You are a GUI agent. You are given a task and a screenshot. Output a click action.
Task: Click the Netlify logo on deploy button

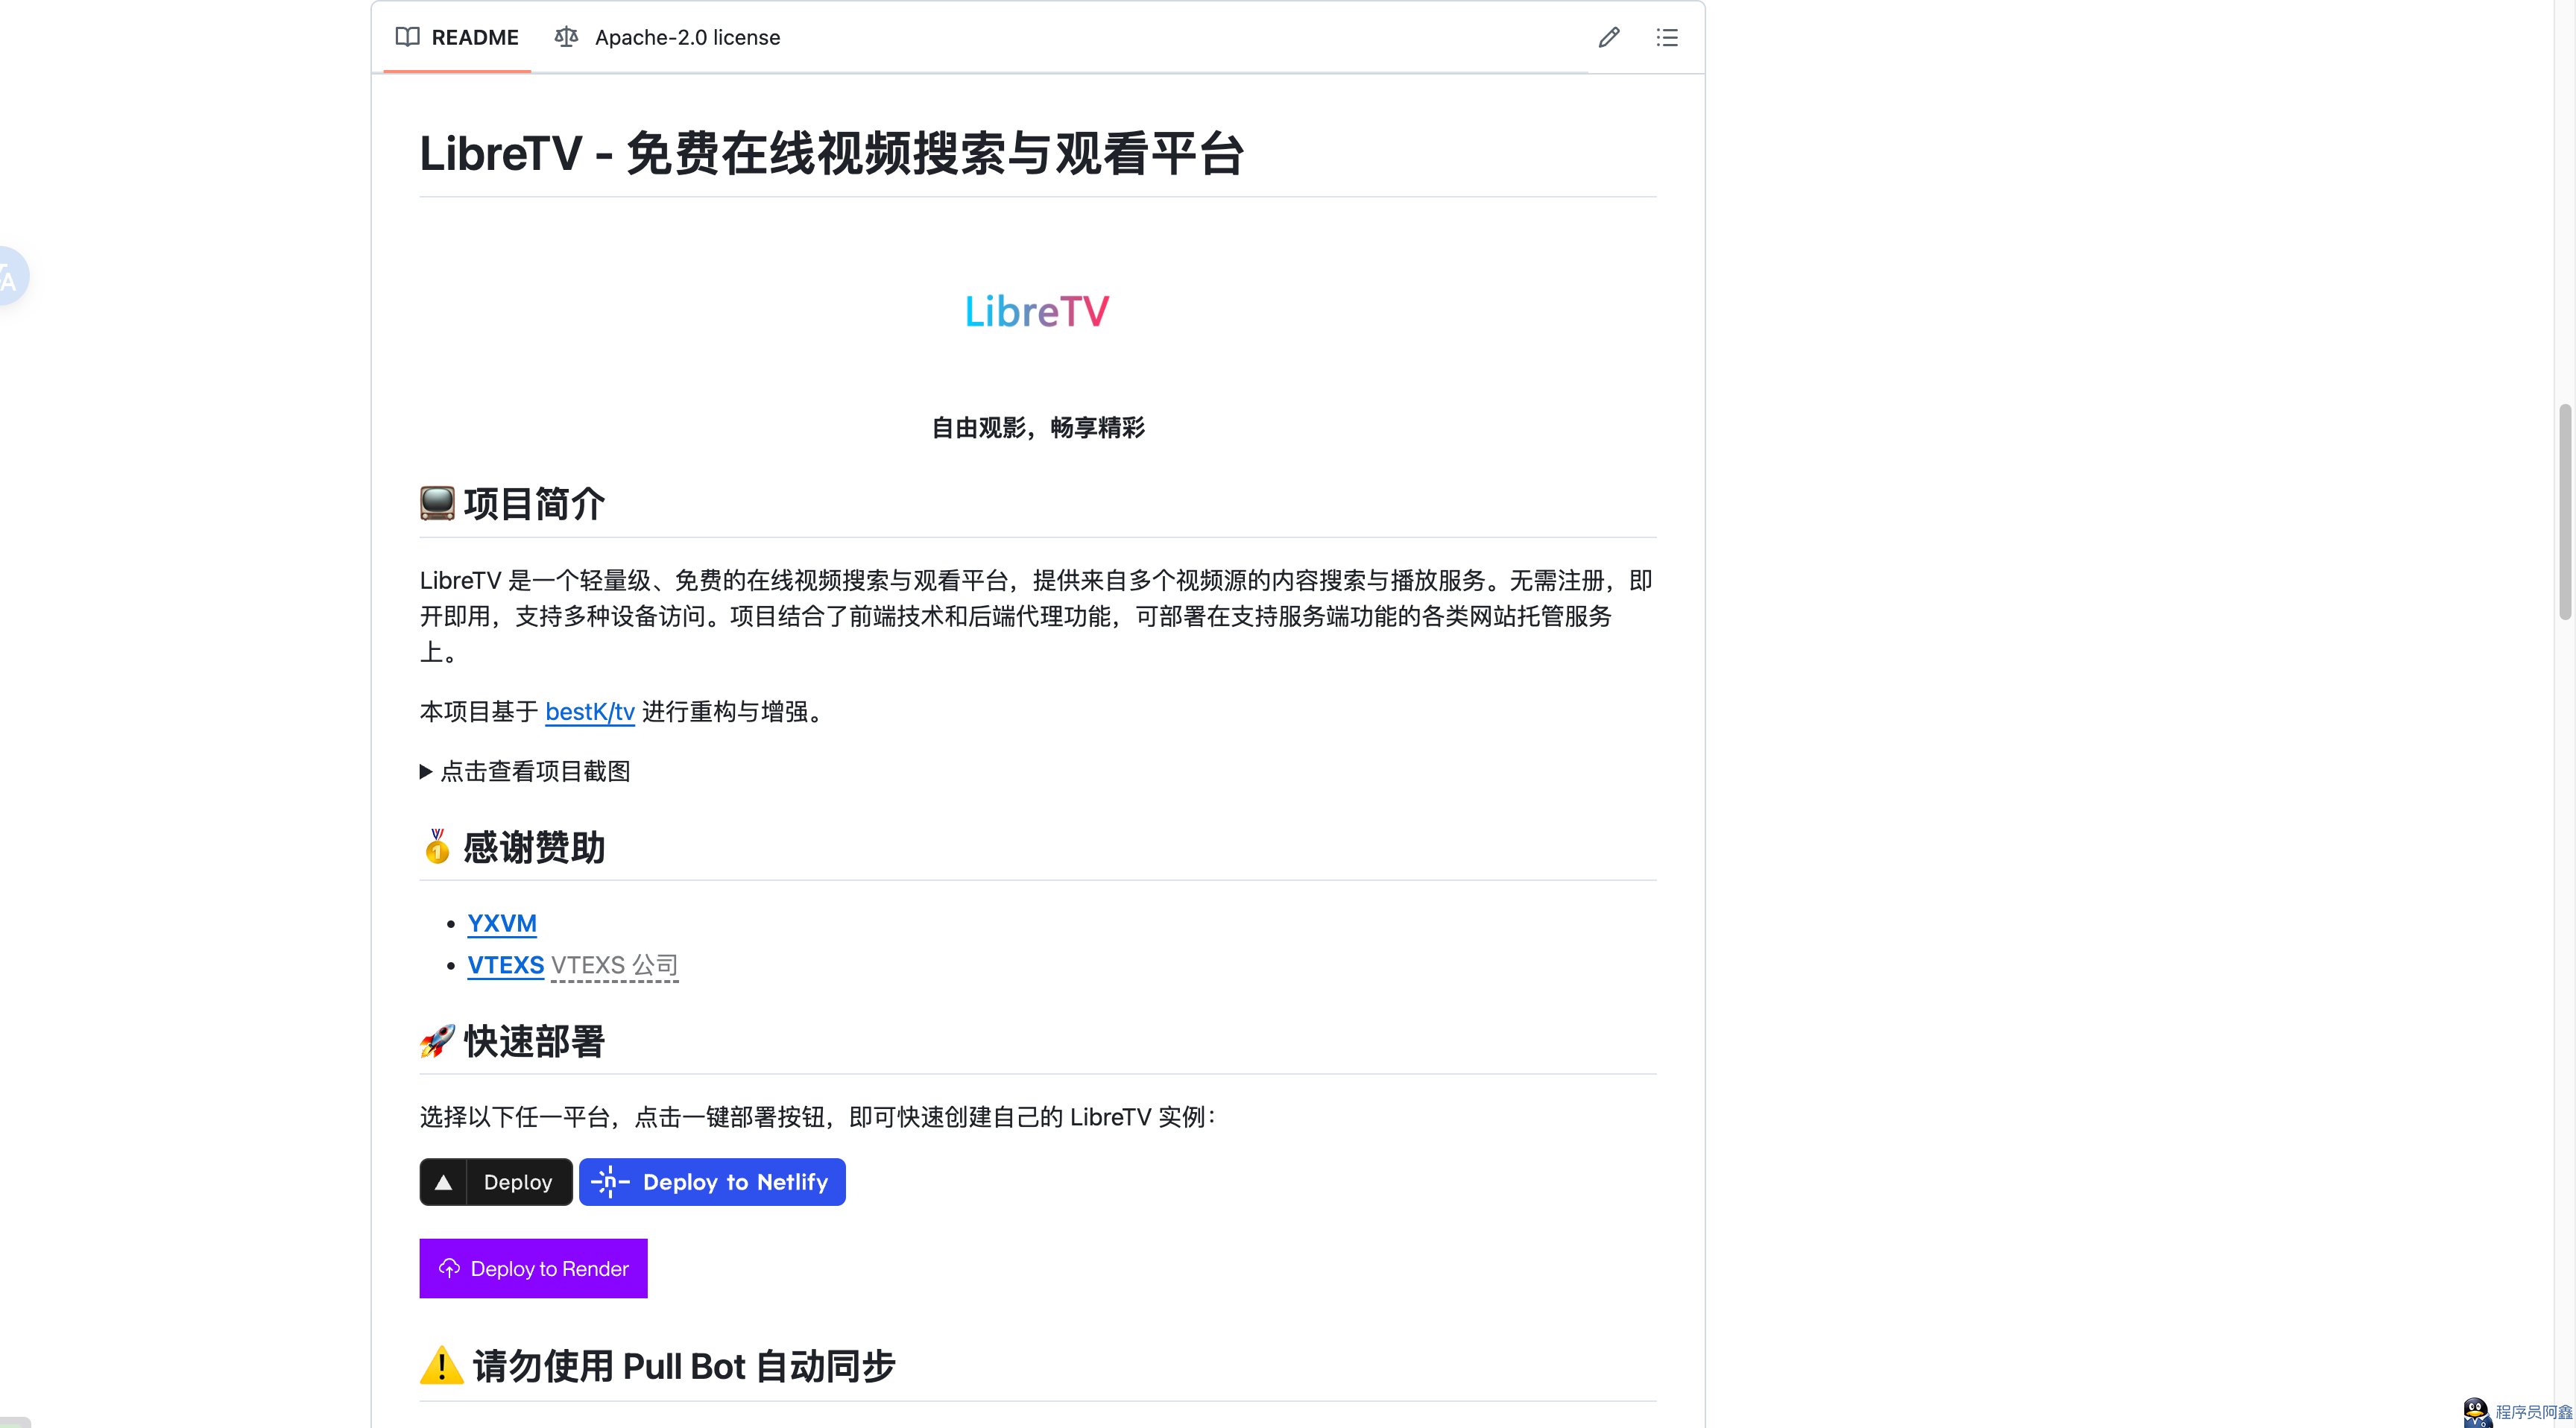(x=609, y=1182)
